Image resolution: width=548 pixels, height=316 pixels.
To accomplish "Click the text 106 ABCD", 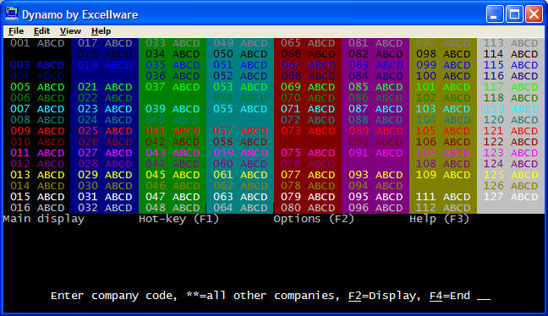I will tap(443, 142).
